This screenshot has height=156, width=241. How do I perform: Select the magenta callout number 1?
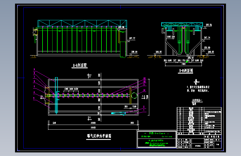[144, 110]
